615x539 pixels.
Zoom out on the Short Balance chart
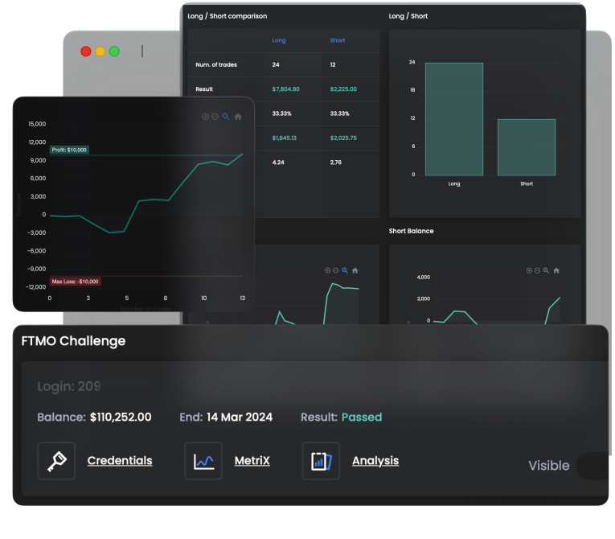[x=537, y=270]
